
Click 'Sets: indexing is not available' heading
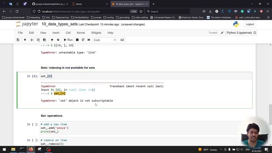[x=68, y=68]
